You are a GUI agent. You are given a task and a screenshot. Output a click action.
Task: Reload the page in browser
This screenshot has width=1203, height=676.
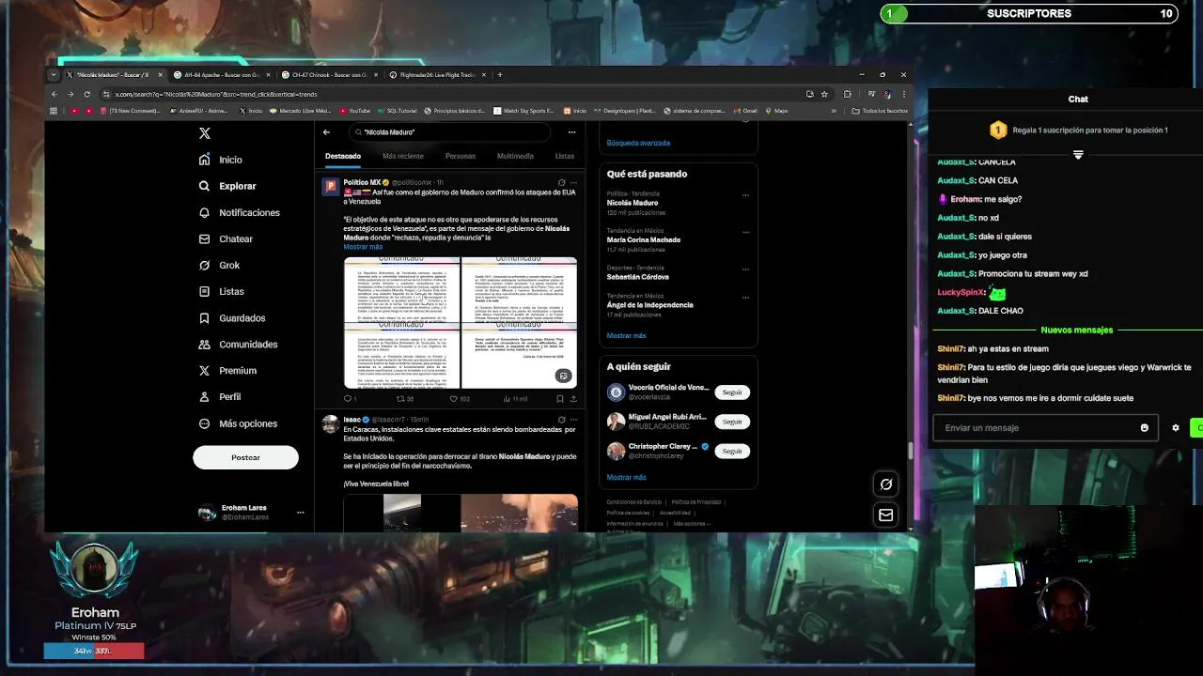pyautogui.click(x=86, y=94)
